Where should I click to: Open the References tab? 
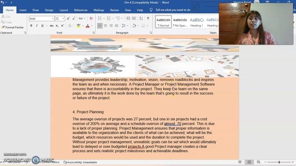point(80,10)
